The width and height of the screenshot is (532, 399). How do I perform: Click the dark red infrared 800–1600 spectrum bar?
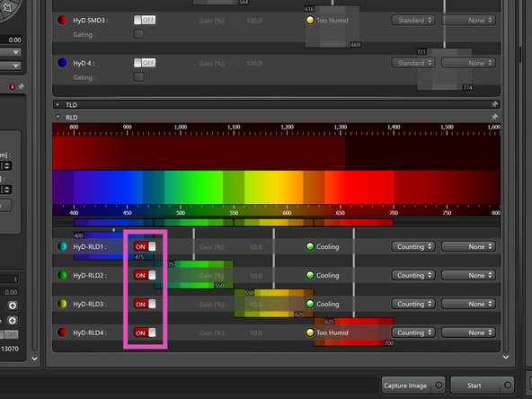click(276, 153)
